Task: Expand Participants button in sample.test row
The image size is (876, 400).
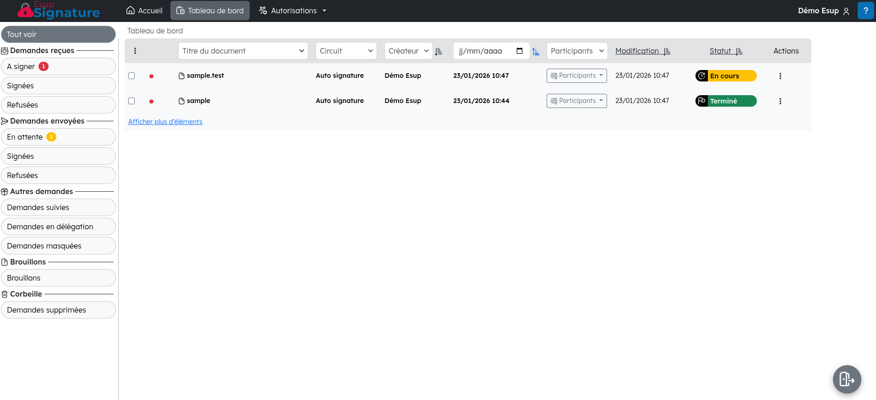Action: pos(576,76)
